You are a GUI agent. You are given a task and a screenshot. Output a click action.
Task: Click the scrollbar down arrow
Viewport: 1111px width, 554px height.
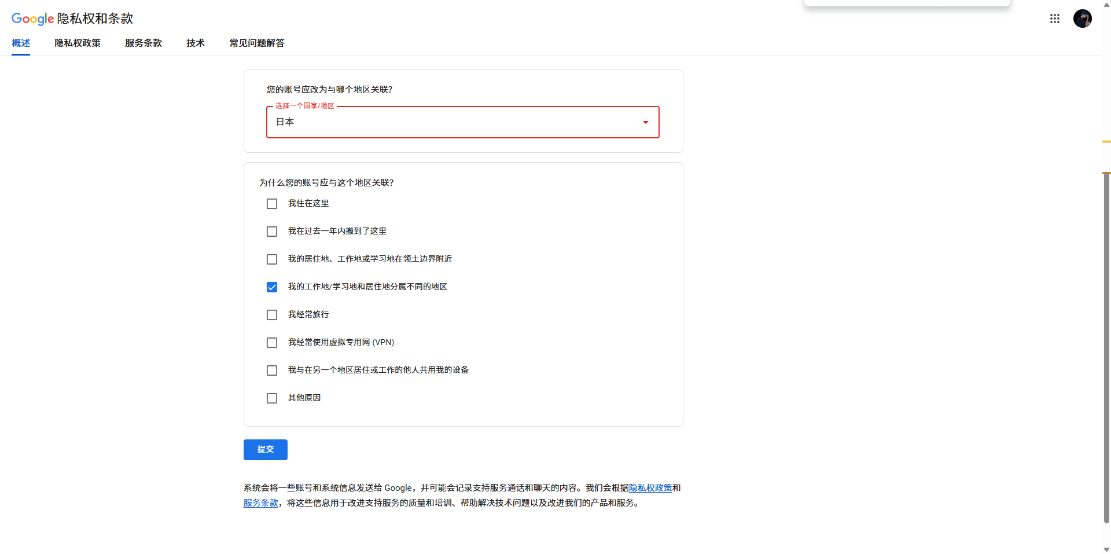click(1105, 549)
